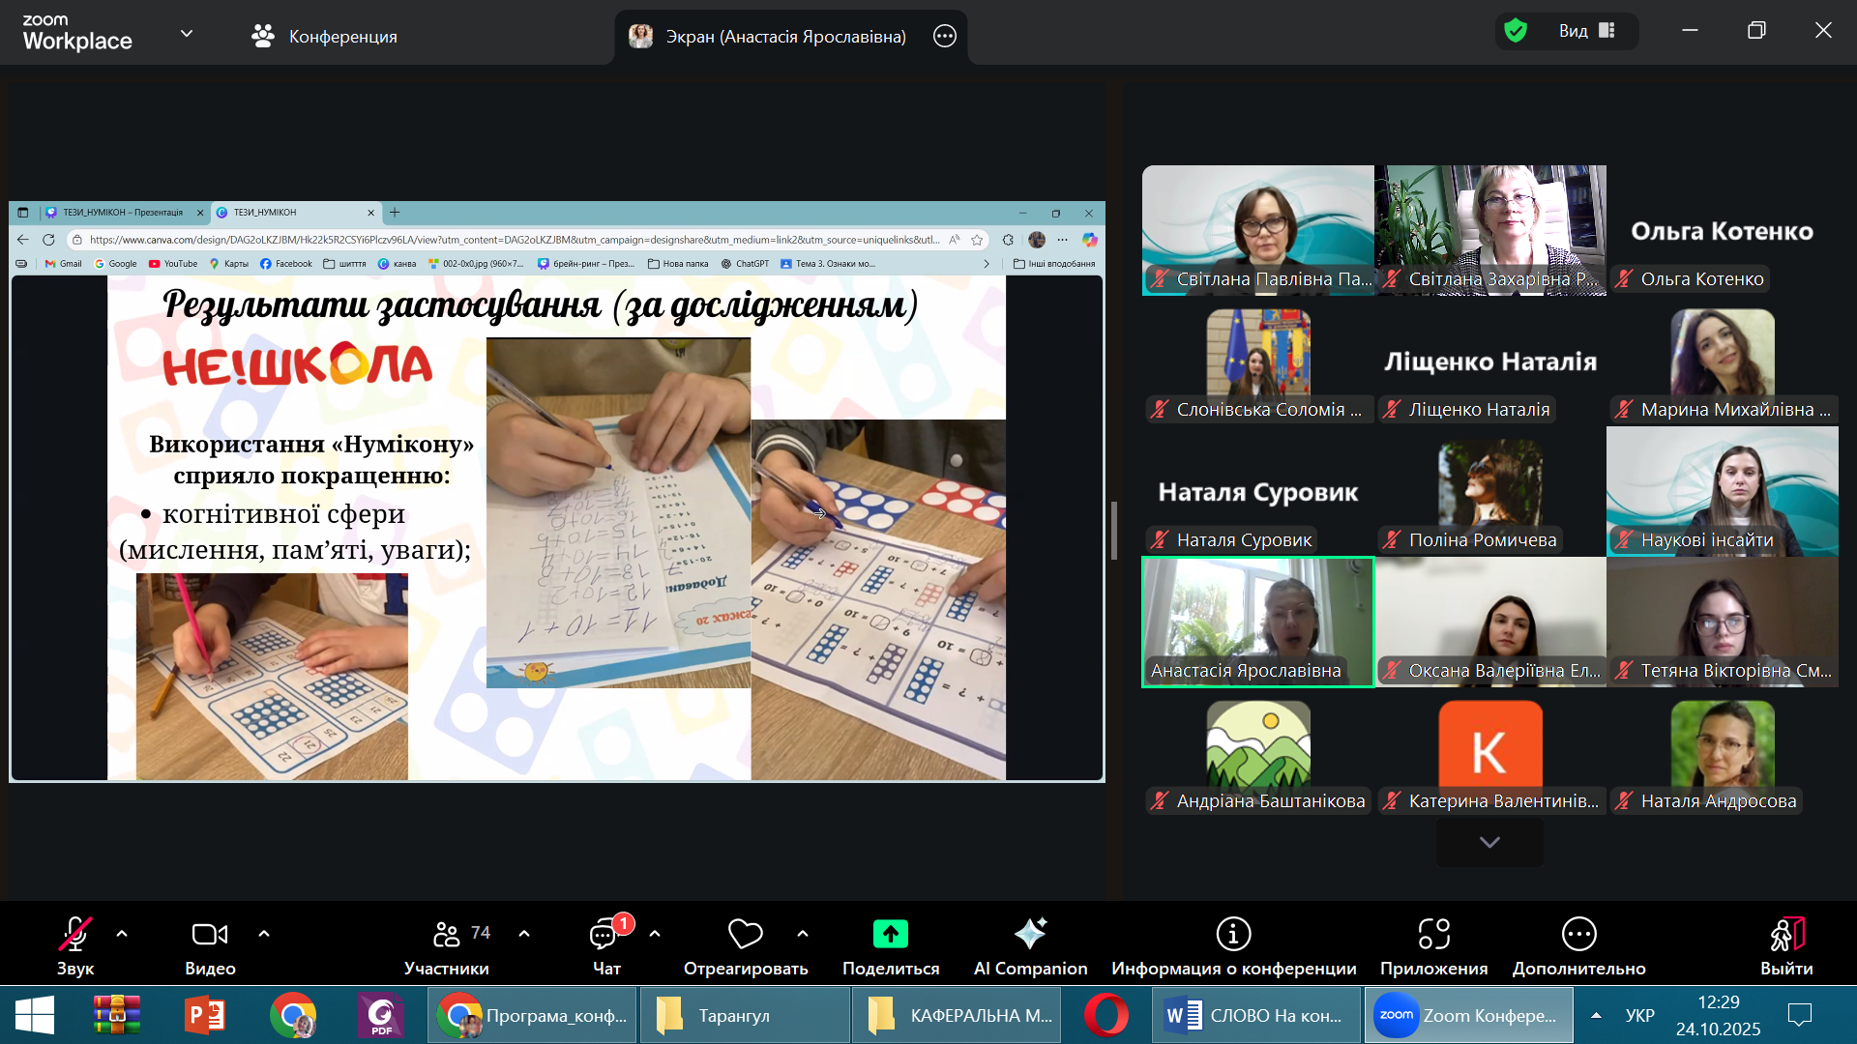The height and width of the screenshot is (1044, 1857).
Task: Select Анастасія Ярославівна speaker thumbnail
Action: click(1258, 622)
